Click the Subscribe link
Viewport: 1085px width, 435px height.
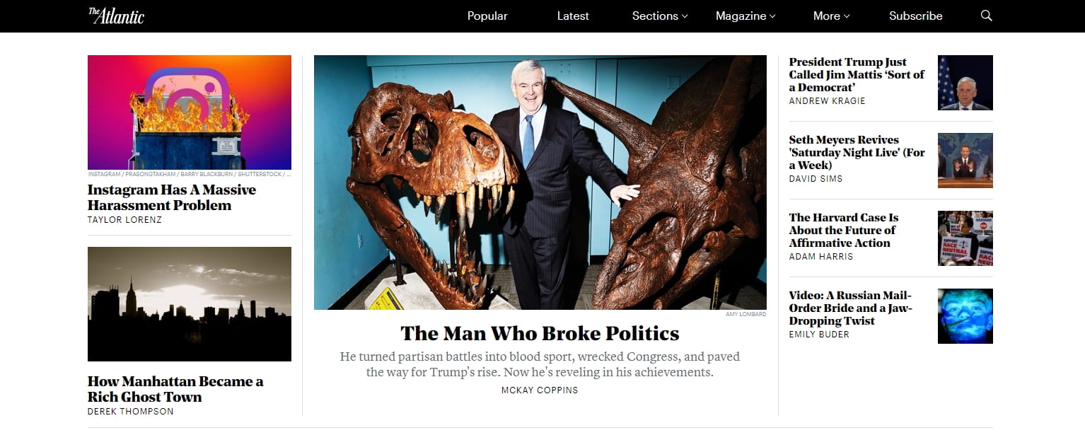[915, 16]
